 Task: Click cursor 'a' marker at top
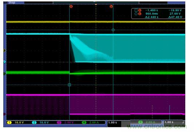(x=71, y=7)
